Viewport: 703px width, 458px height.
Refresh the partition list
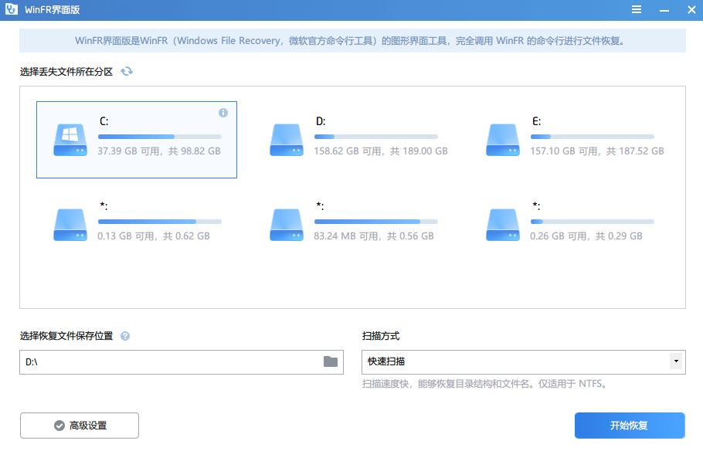click(x=127, y=71)
